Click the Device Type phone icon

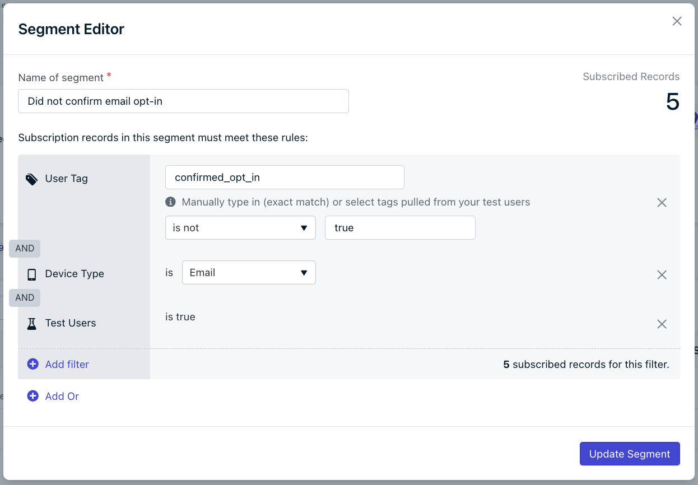click(32, 274)
